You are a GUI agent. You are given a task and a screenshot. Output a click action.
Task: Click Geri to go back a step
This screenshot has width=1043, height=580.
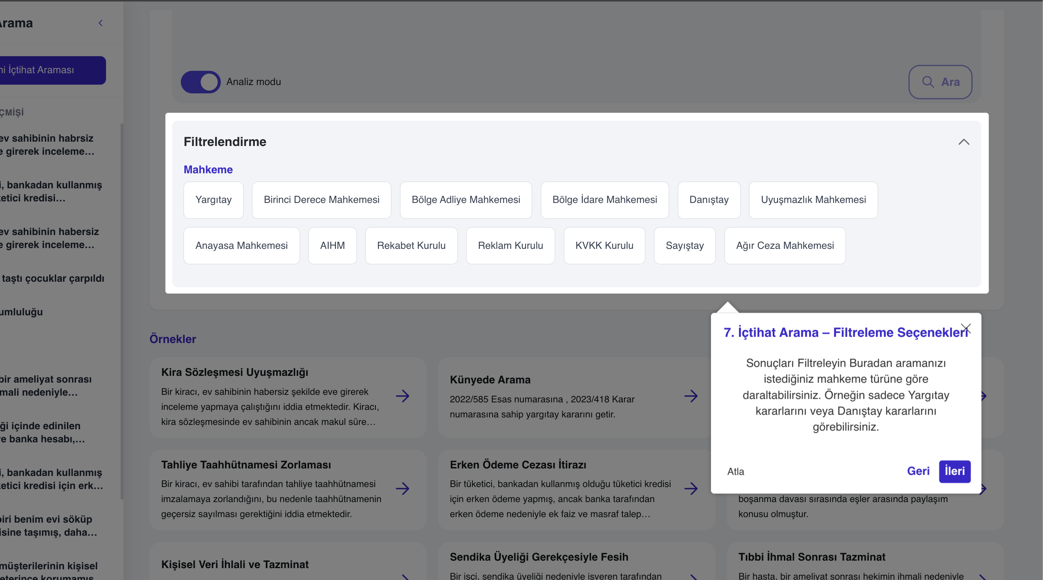pyautogui.click(x=918, y=471)
